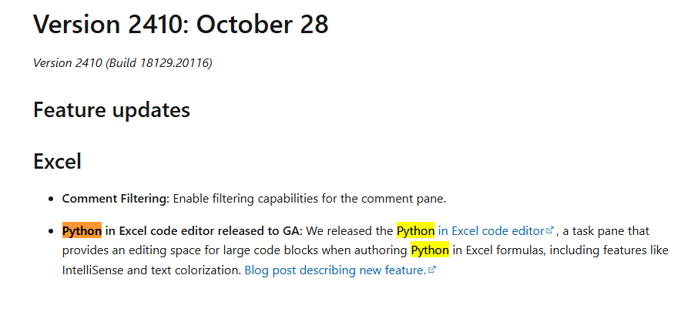Click external-link icon after the Blog post link
Viewport: 691px width, 312px height.
tap(432, 270)
